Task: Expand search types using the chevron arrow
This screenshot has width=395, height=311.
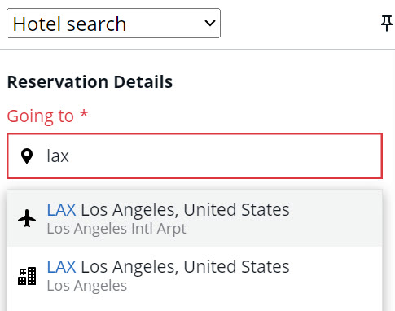Action: [x=210, y=23]
